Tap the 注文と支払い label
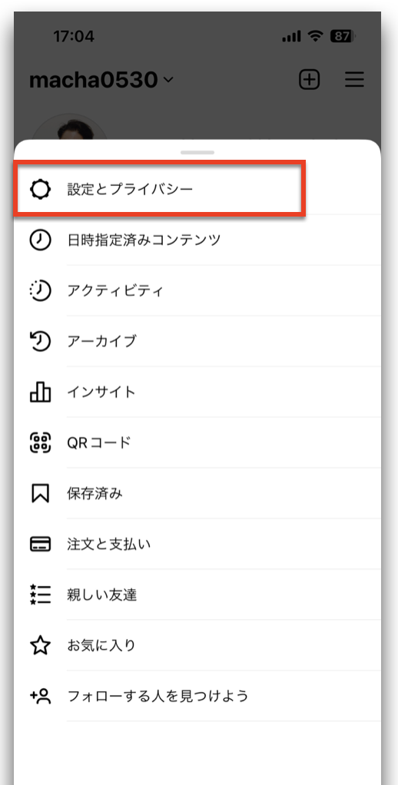 pyautogui.click(x=109, y=544)
